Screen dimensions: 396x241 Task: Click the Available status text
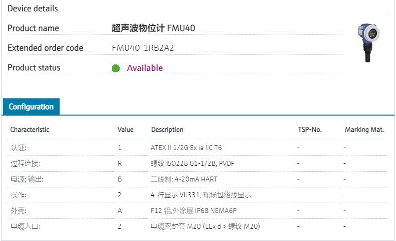(x=145, y=68)
